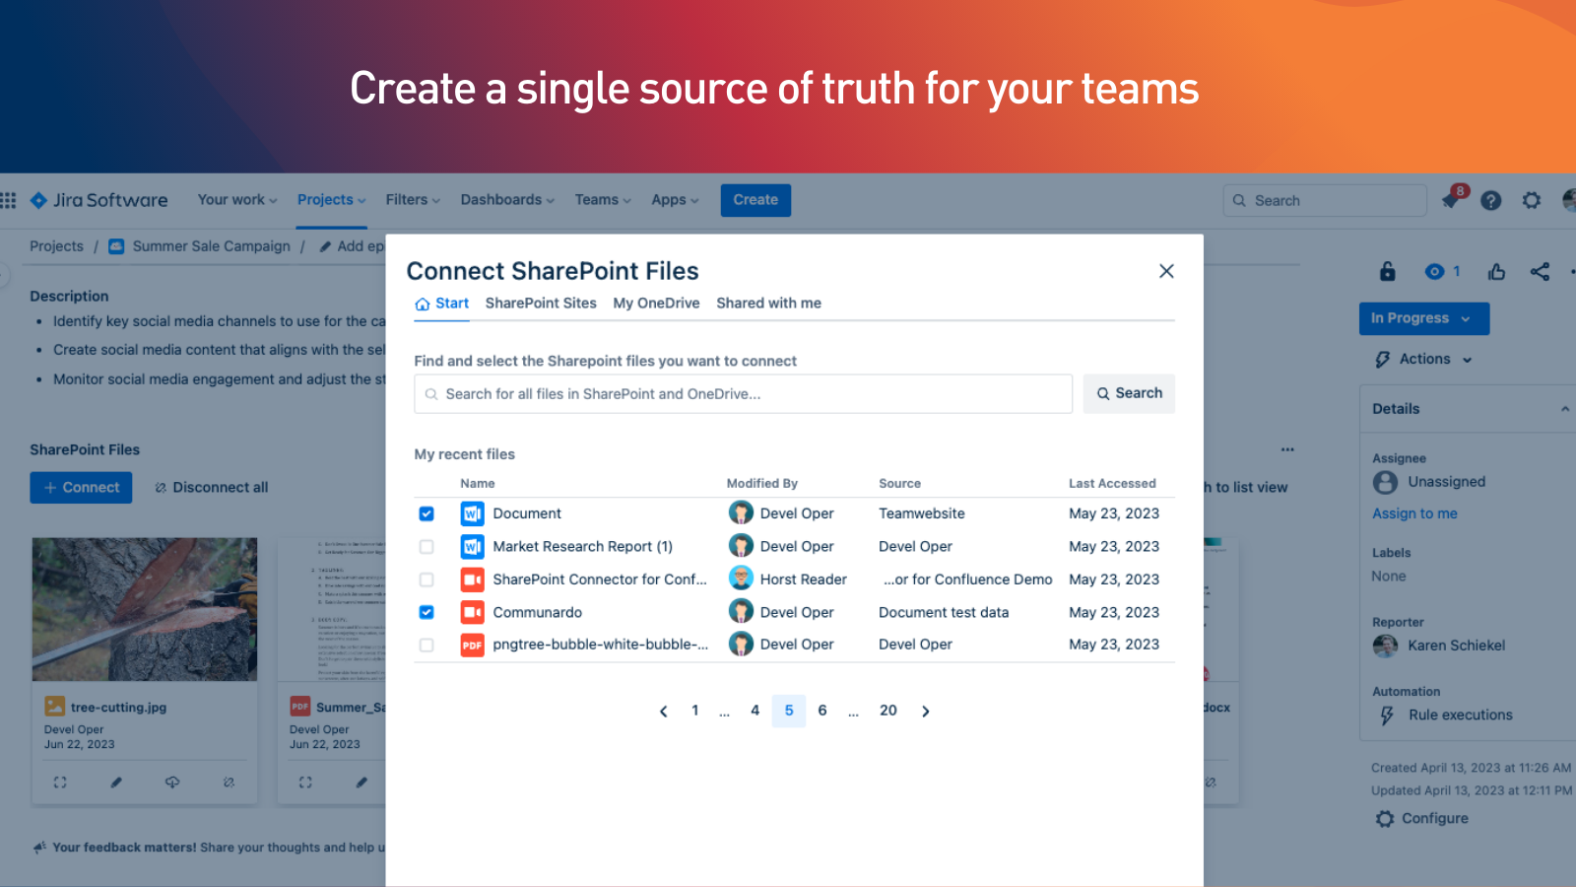
Task: Click disconnect icon under tree-cutting.jpg
Action: pos(229,782)
